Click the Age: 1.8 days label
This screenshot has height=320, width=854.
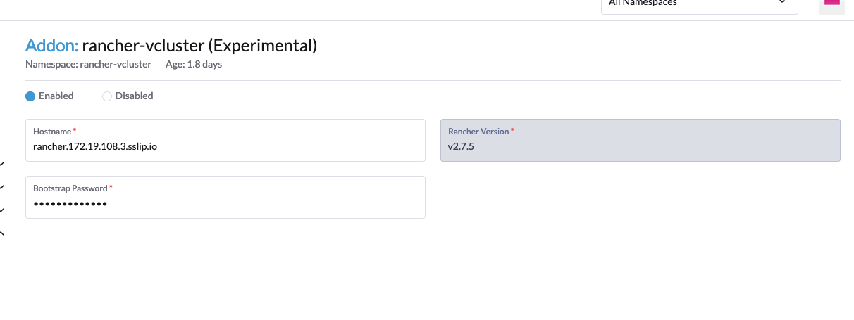point(194,65)
